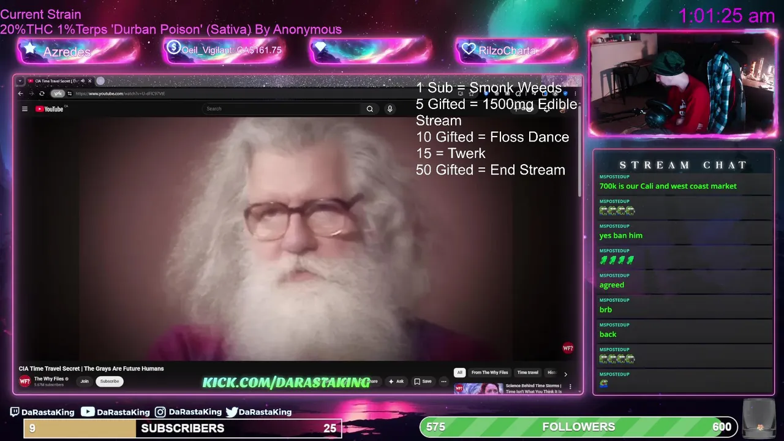Focus the youtube.com address bar

coord(119,94)
